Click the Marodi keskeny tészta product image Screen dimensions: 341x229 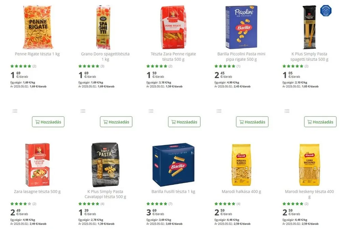309,165
